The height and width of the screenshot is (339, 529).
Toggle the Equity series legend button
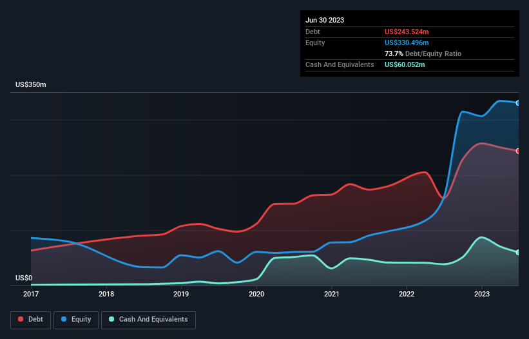click(76, 320)
